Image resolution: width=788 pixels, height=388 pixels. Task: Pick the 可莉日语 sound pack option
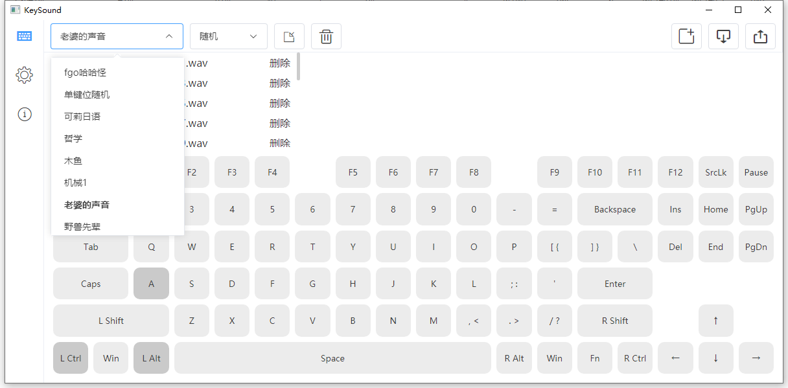coord(82,117)
